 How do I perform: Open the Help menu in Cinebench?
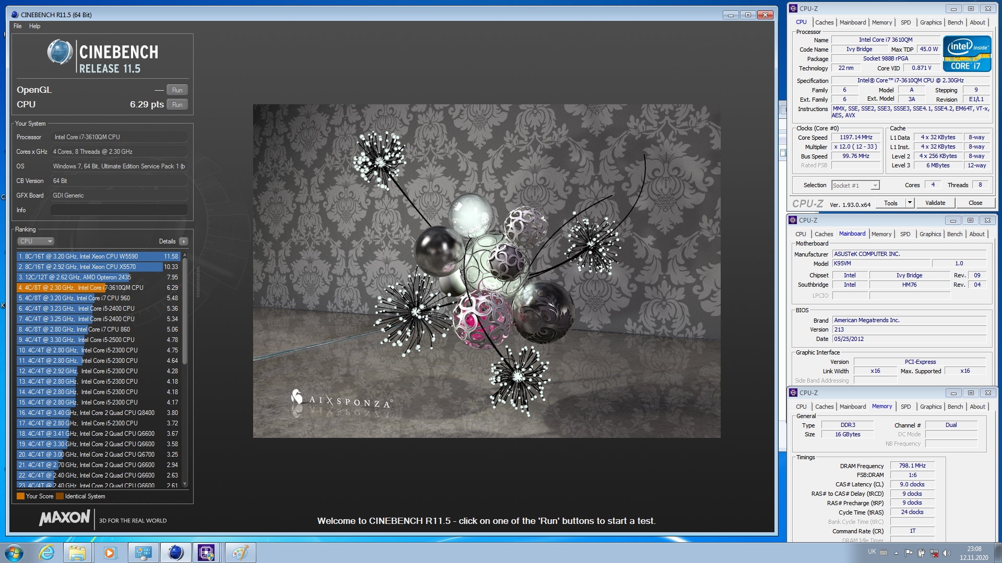(34, 26)
